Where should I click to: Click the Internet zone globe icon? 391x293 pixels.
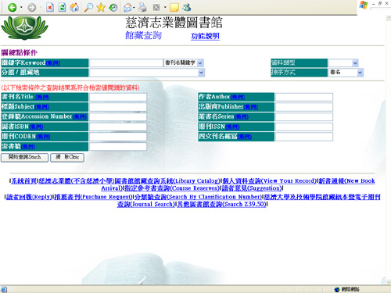click(337, 289)
